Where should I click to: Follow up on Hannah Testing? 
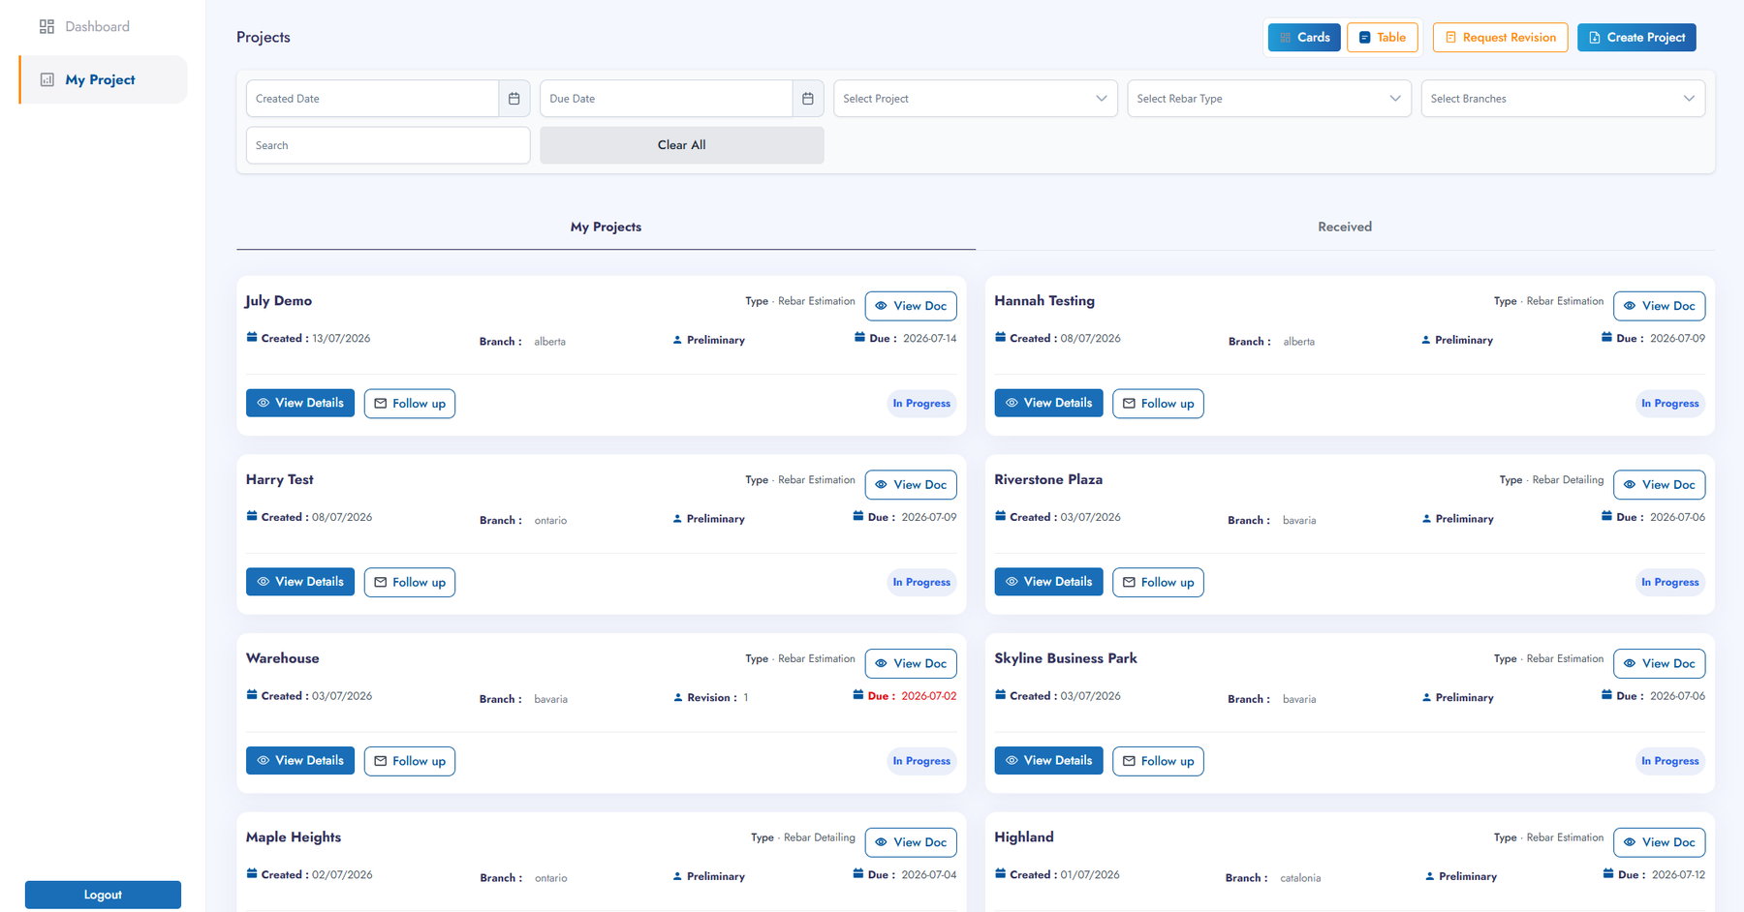coord(1158,404)
